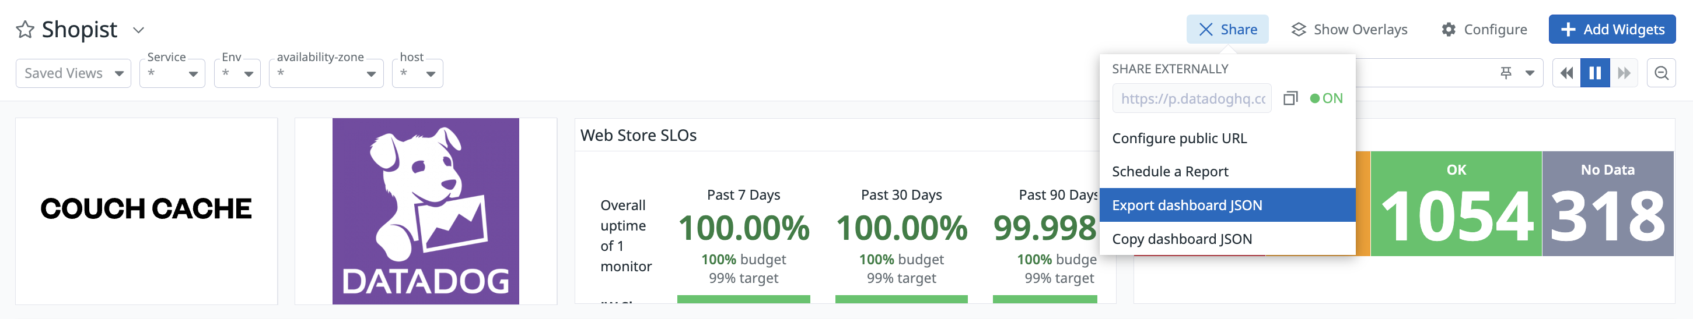This screenshot has height=319, width=1693.
Task: Open Configure via the gear icon
Action: pos(1449,30)
